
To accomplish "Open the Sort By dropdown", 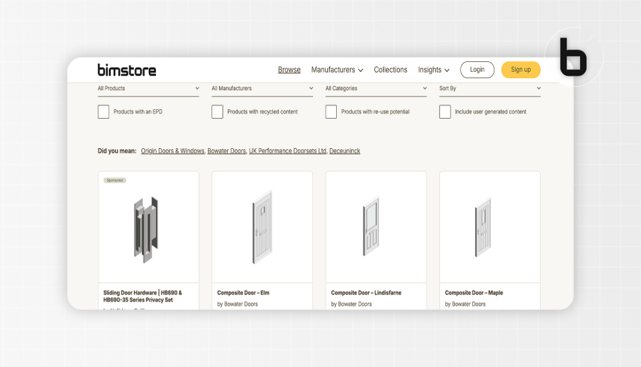I will point(490,89).
